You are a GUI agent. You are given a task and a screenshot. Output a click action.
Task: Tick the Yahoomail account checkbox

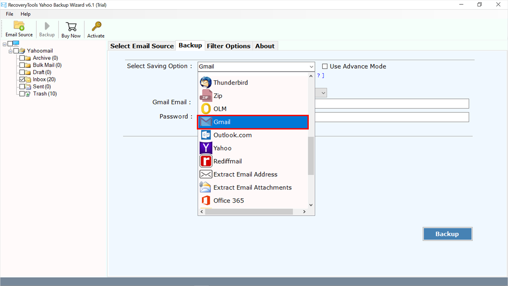(16, 51)
